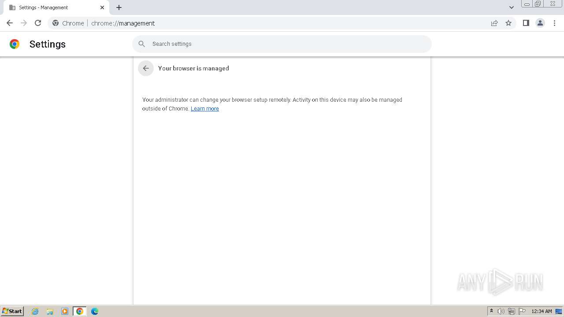Image resolution: width=564 pixels, height=317 pixels.
Task: Minimize the Chrome window
Action: click(x=527, y=4)
